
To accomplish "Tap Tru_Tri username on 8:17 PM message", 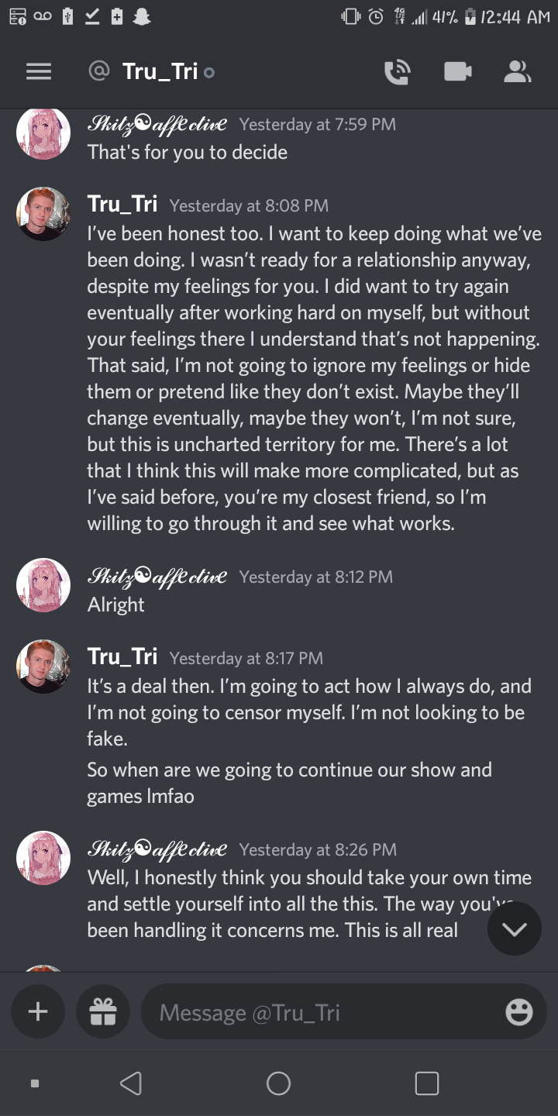I will (122, 657).
